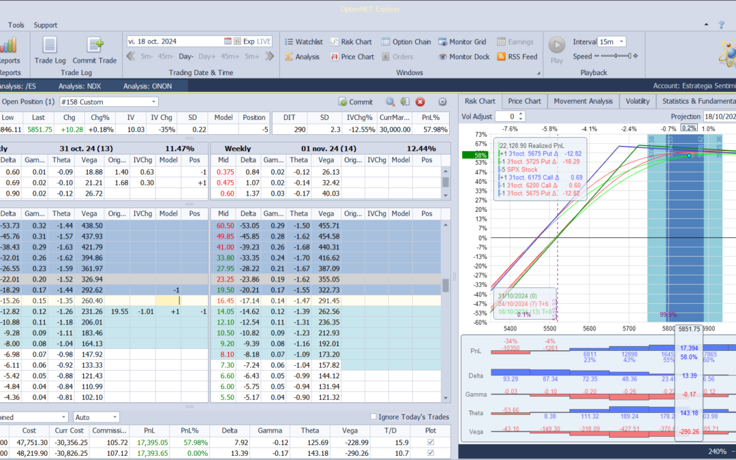Screen dimensions: 736x460
Task: Step back with the double left arrow
Action: pos(131,57)
